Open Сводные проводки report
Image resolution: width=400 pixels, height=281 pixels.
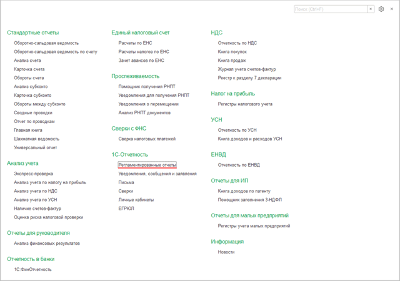point(33,112)
